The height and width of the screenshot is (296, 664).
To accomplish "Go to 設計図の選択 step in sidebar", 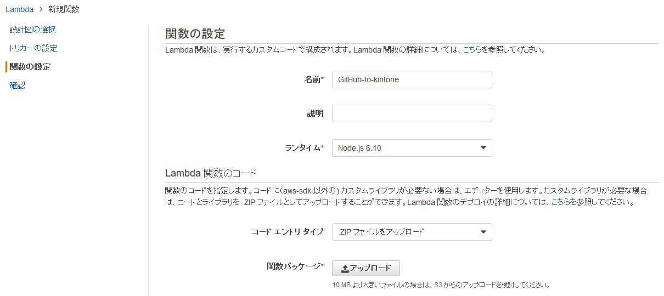I will pos(32,30).
